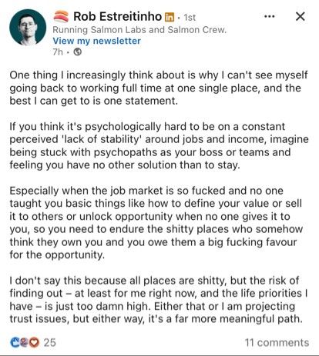Dismiss the post with the X icon

point(300,16)
